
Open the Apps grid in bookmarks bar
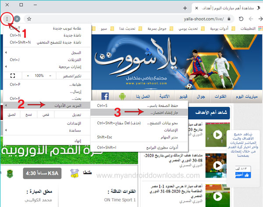pos(260,29)
